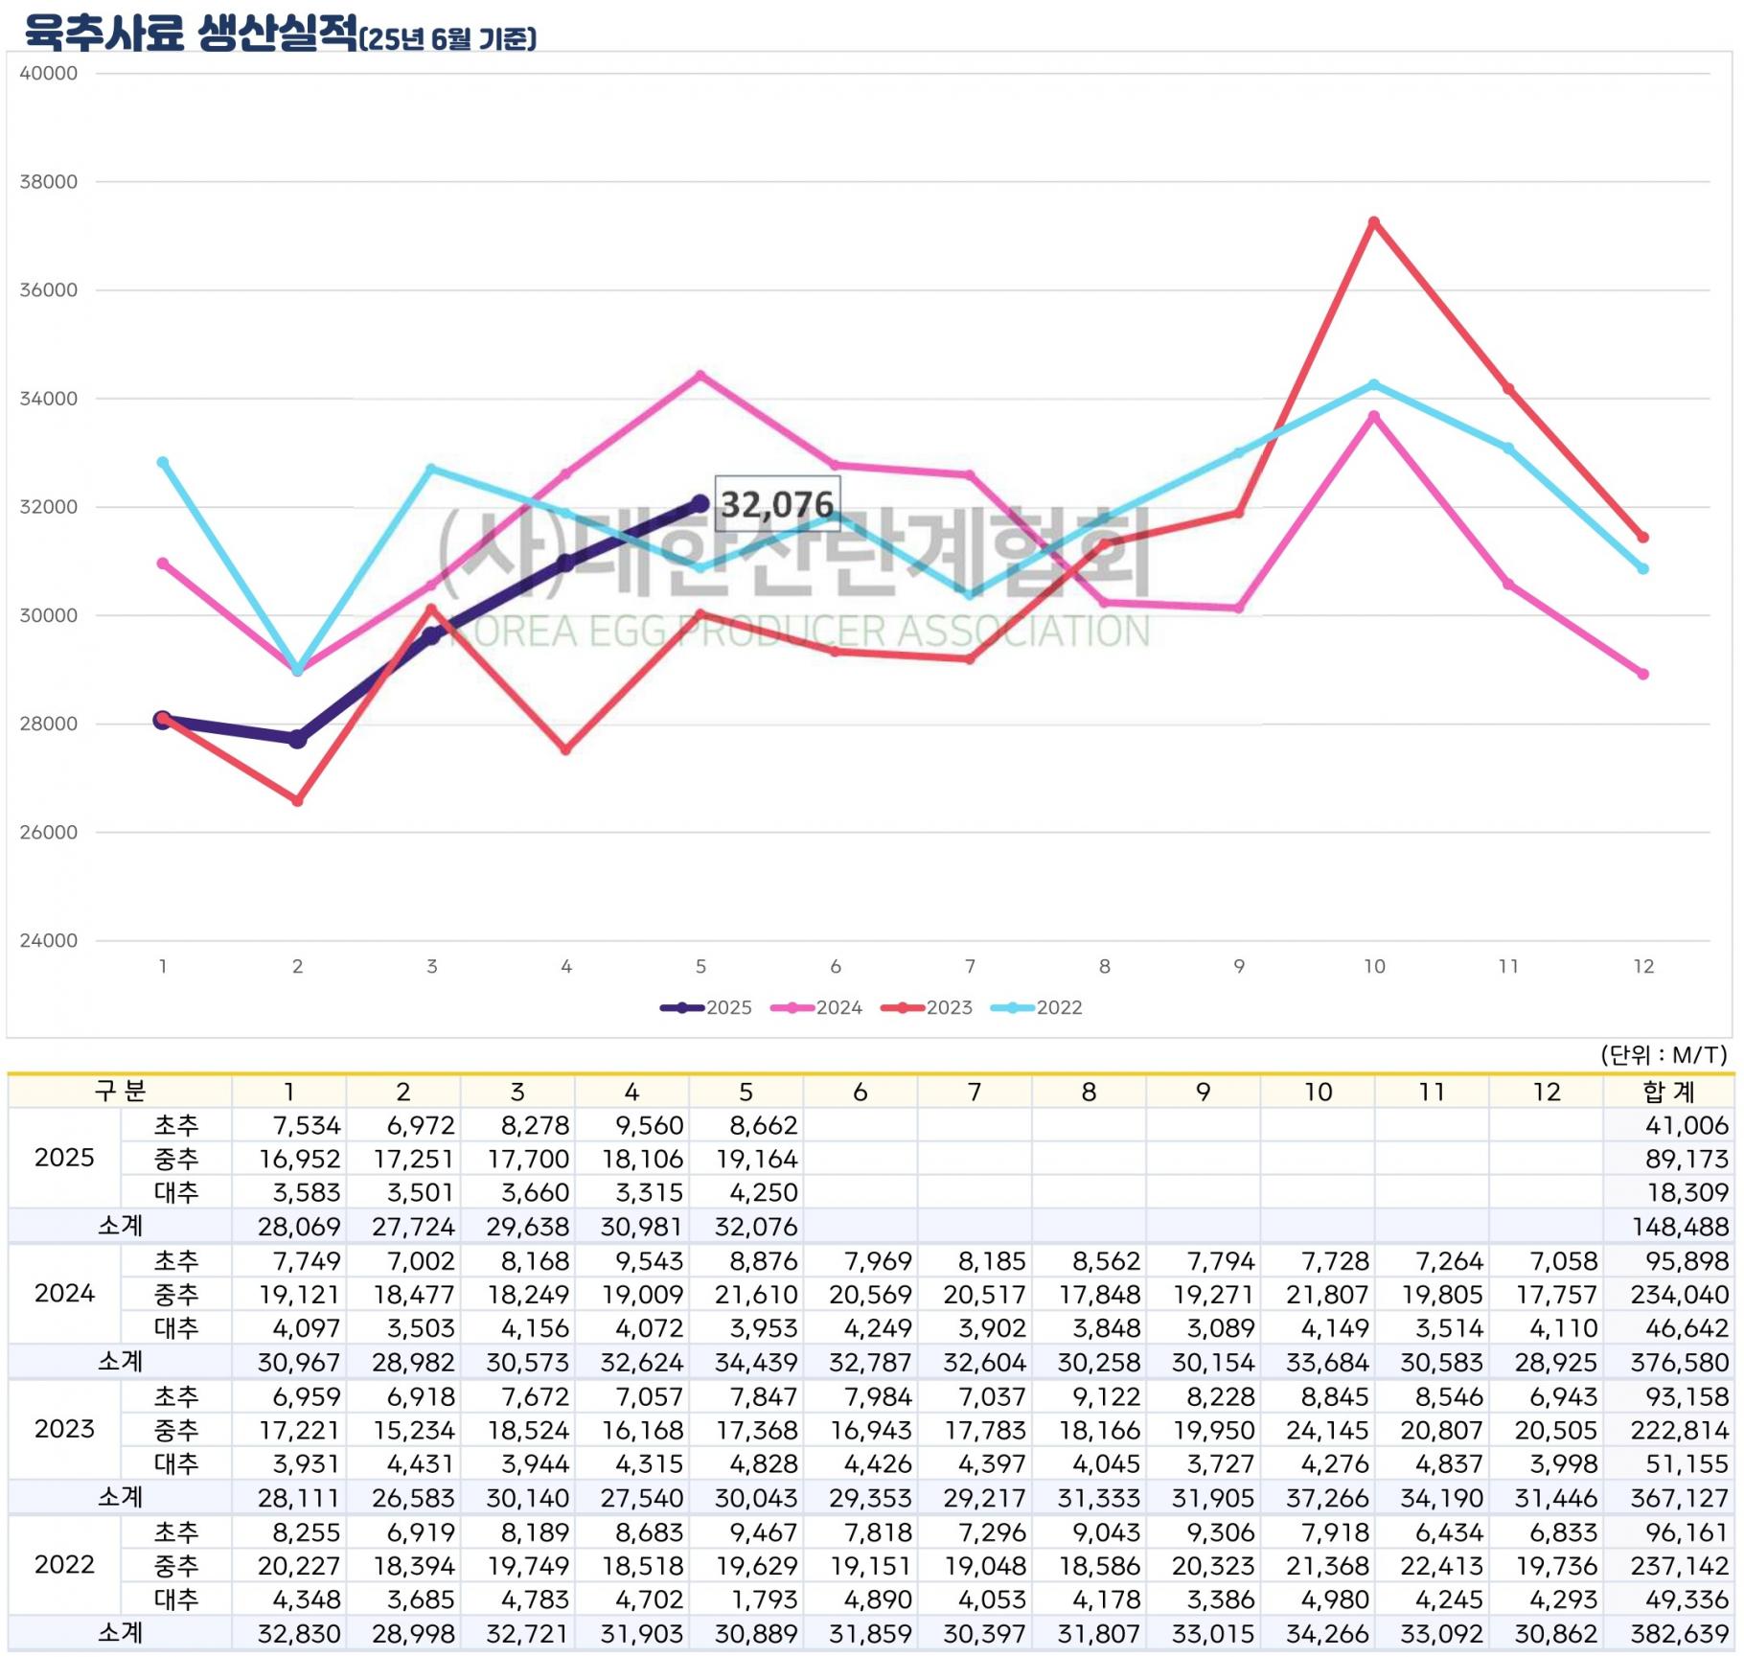Viewport: 1744px width, 1657px height.
Task: Click the 2022 October data point
Action: (1374, 385)
